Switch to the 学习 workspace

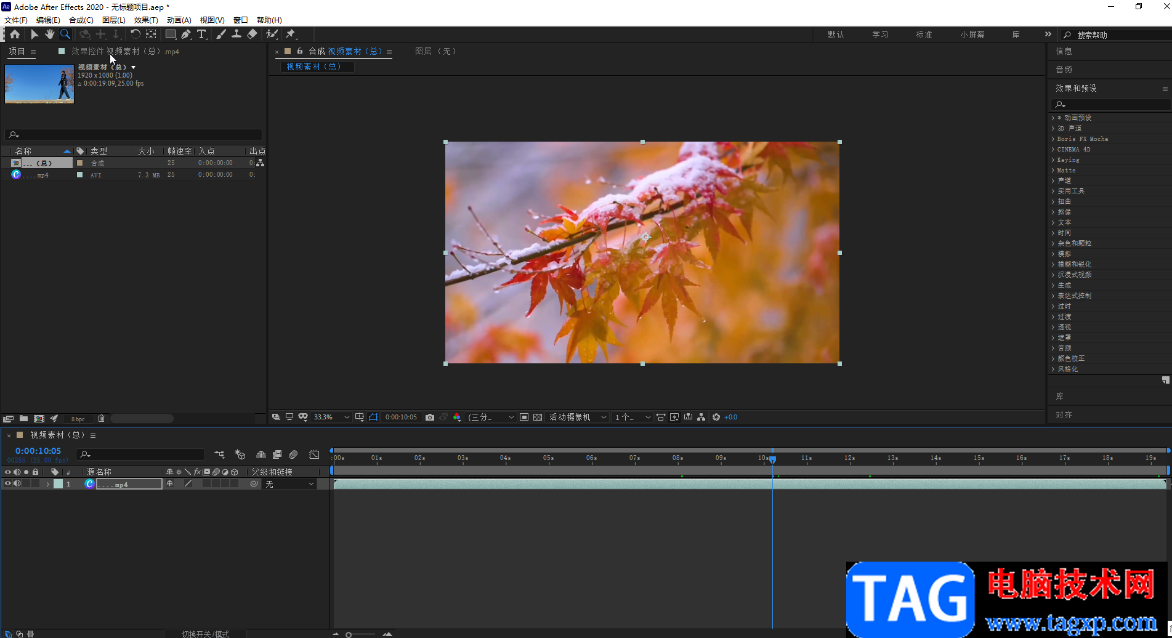tap(880, 35)
